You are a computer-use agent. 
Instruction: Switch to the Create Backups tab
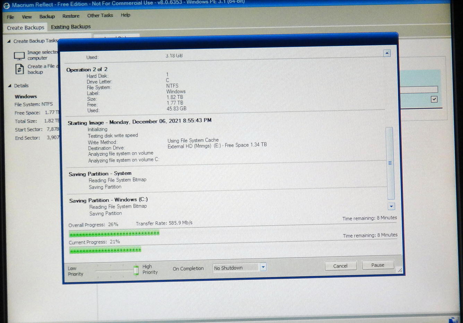click(x=26, y=28)
